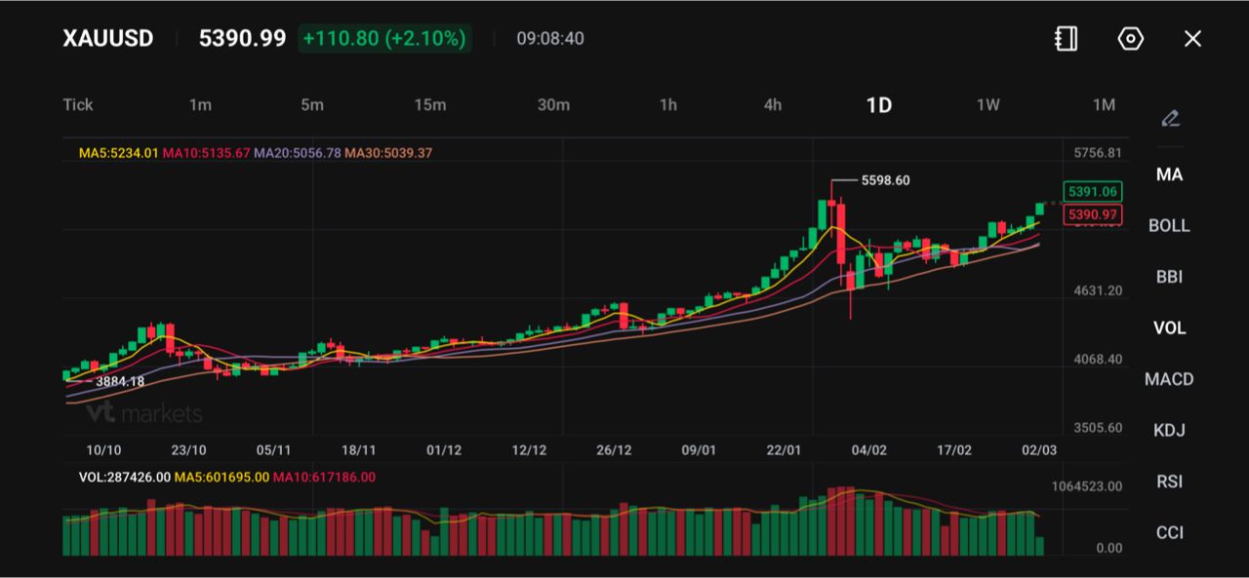1249x578 pixels.
Task: Click the XAUUSD symbol name
Action: 108,39
